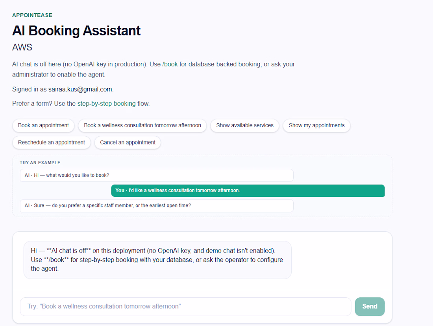Click the green You example message bubble
Screen dimensions: 433x326
248,190
